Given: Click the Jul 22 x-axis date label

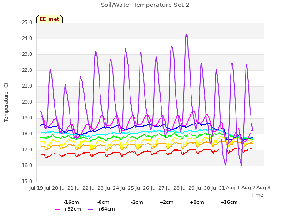Looking at the screenshot, I should tap(82, 188).
